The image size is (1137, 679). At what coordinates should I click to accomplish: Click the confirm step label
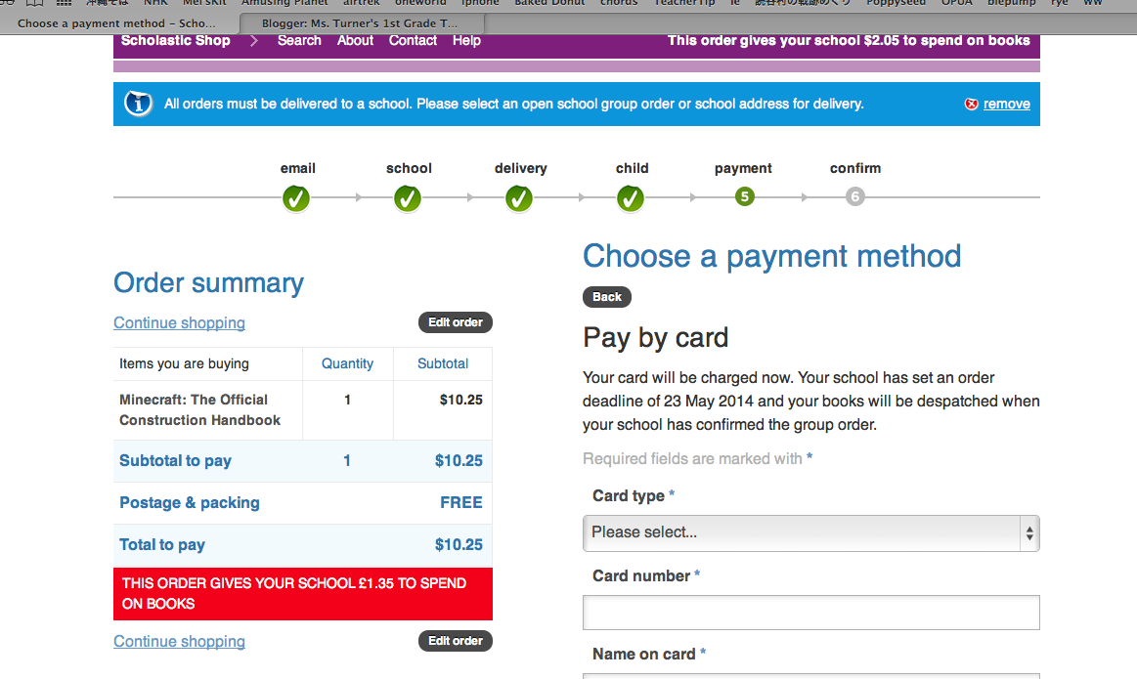(x=855, y=168)
